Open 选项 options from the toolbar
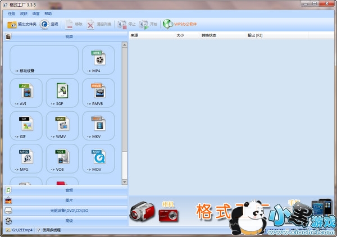The width and height of the screenshot is (337, 237). pyautogui.click(x=49, y=25)
